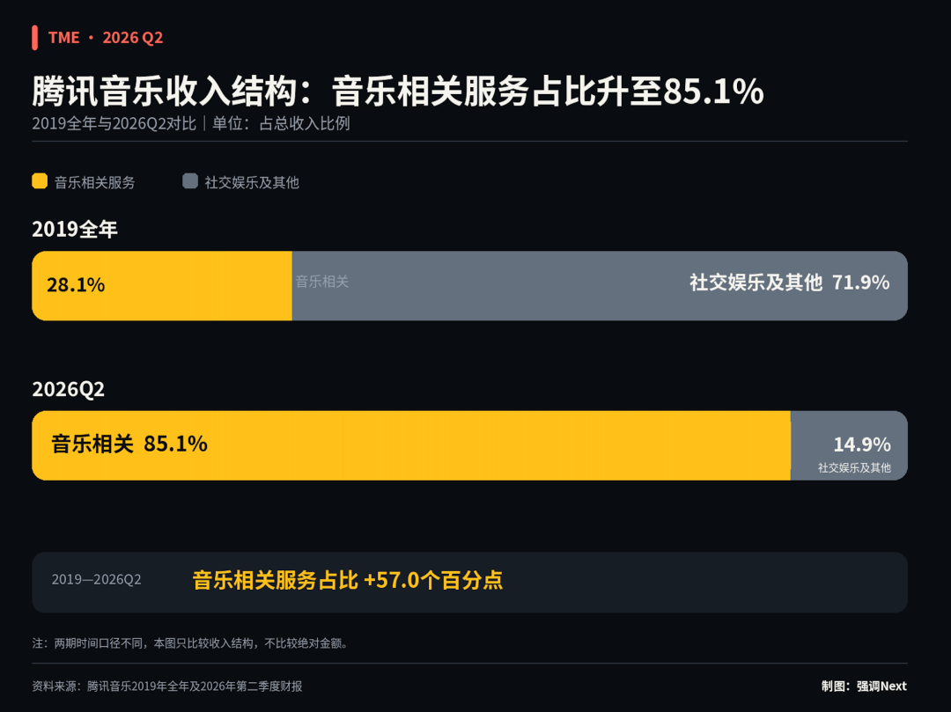Click the 音乐相关服务 legend label
The height and width of the screenshot is (712, 951).
pos(94,182)
